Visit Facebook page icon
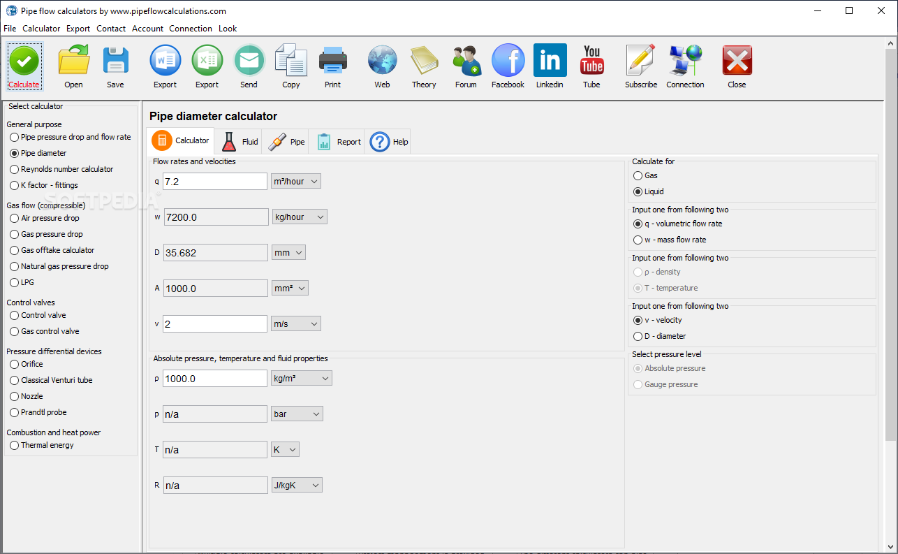This screenshot has height=554, width=898. click(508, 61)
